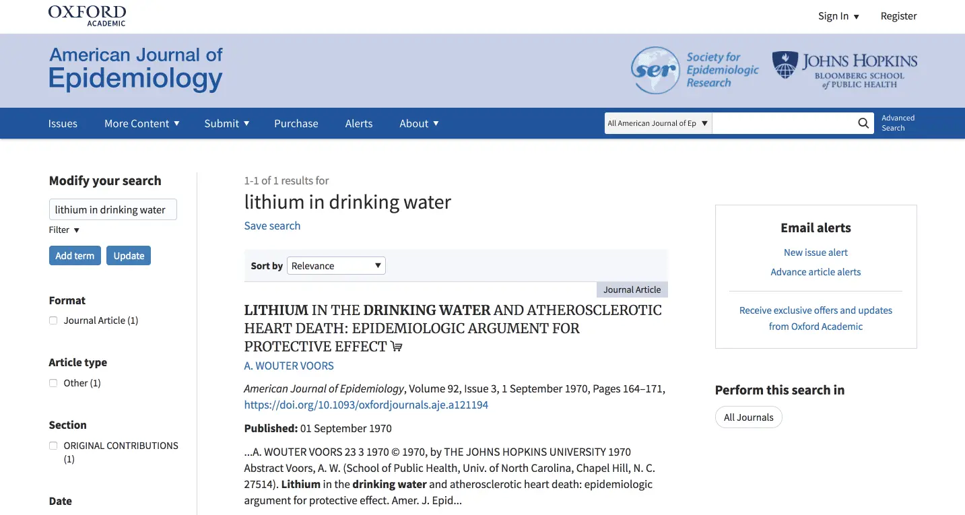Viewport: 965px width, 515px height.
Task: Click the Save search link
Action: (x=272, y=226)
